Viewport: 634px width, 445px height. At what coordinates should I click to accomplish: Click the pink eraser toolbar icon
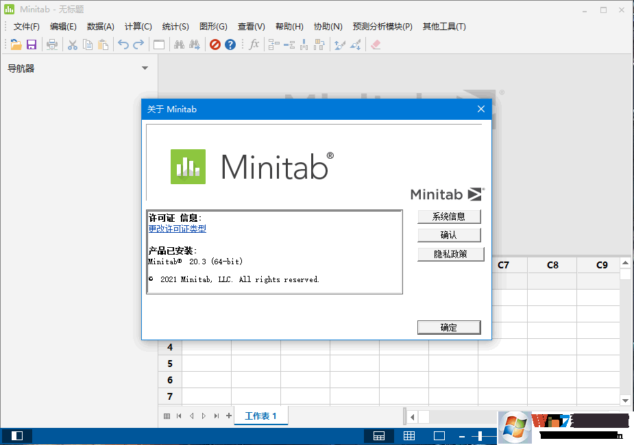(376, 44)
